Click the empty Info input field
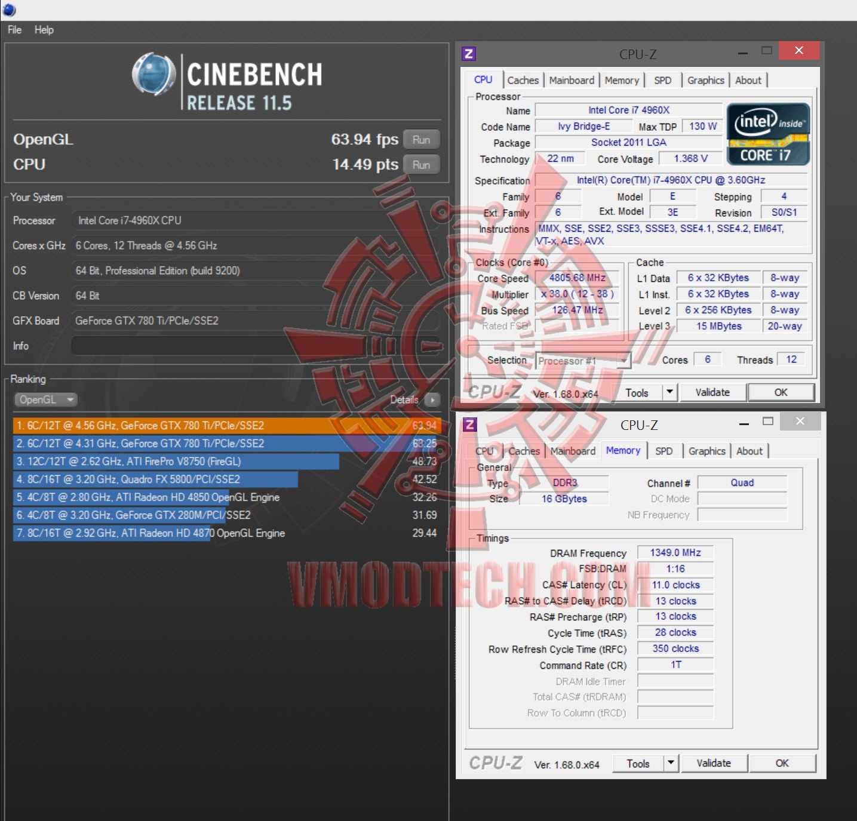Viewport: 857px width, 821px height. pos(256,346)
